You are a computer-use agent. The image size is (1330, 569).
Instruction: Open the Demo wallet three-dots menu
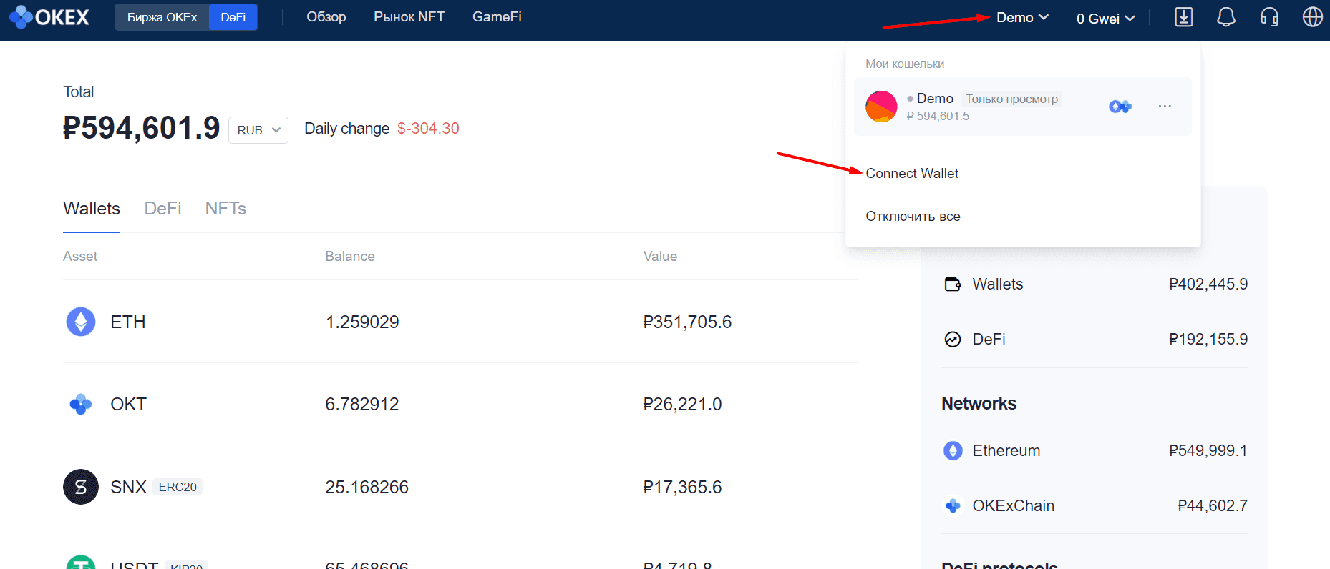[x=1165, y=106]
